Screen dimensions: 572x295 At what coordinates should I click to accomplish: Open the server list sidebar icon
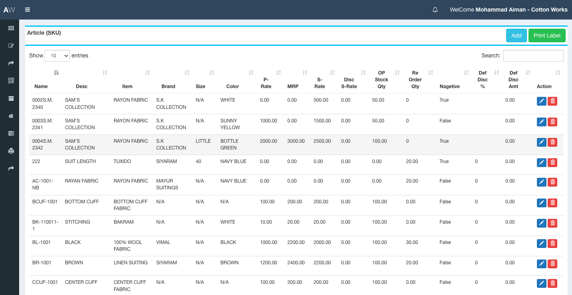[x=11, y=133]
